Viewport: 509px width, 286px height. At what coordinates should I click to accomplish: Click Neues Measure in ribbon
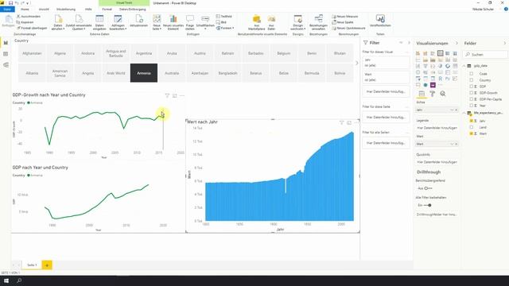point(345,16)
